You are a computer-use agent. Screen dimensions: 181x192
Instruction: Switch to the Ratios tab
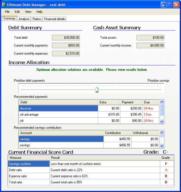[x=37, y=19]
